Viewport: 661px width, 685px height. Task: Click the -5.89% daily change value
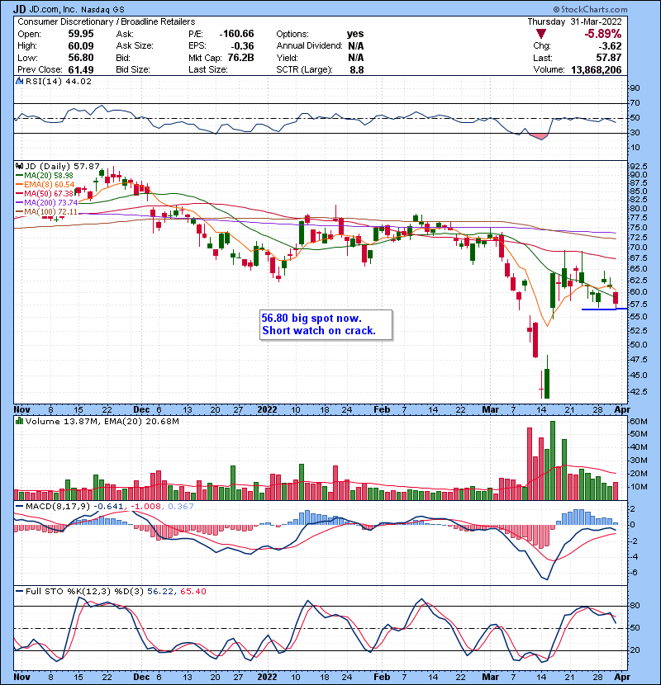point(628,34)
